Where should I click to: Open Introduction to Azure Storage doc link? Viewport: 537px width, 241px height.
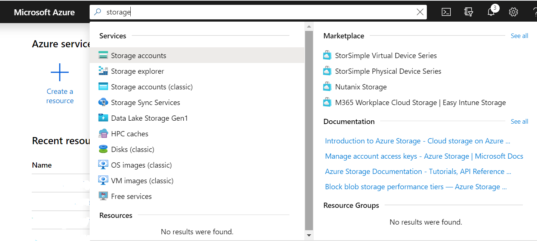pos(418,141)
